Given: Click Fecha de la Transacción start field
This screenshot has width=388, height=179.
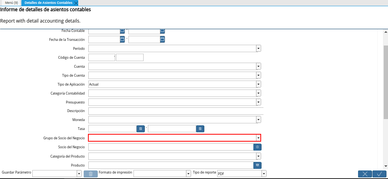Looking at the screenshot, I should click(x=104, y=39).
